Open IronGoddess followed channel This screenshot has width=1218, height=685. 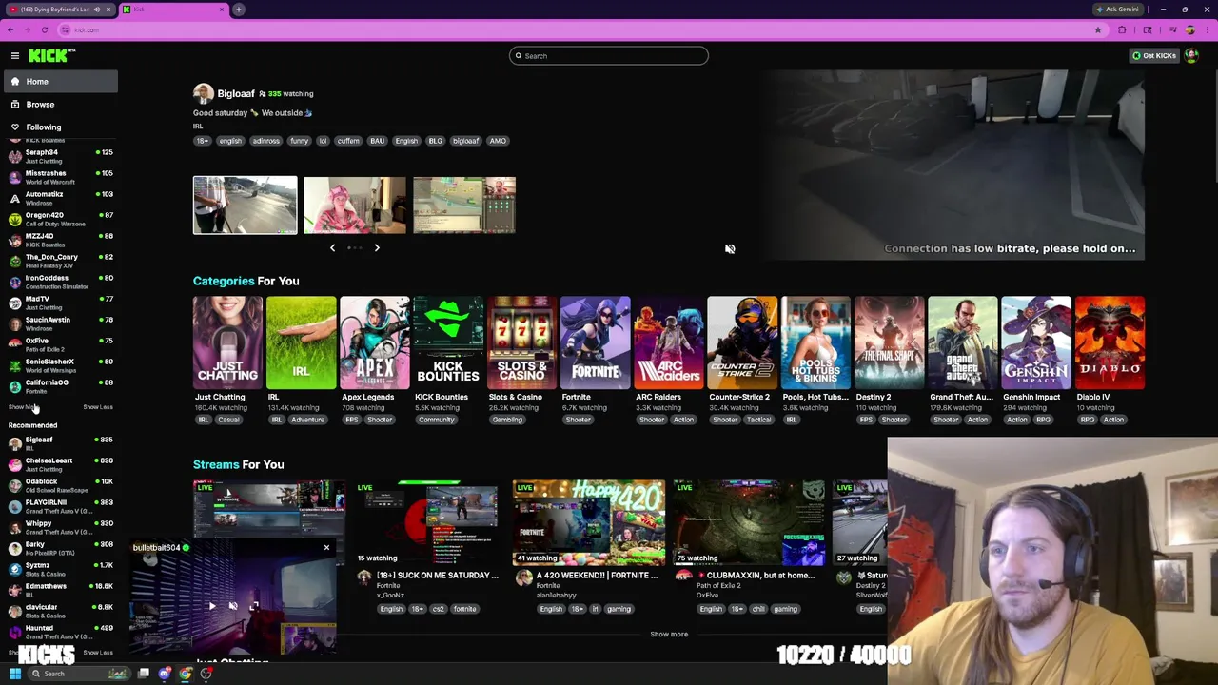[x=59, y=282]
